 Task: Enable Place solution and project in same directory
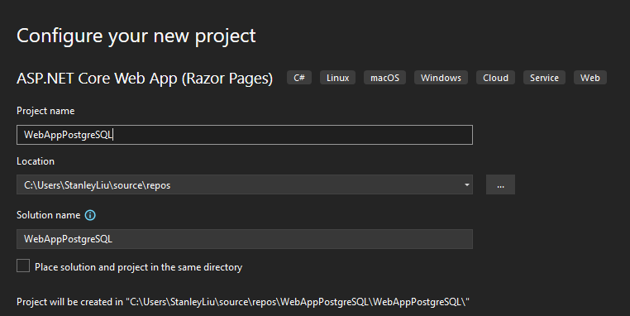pyautogui.click(x=23, y=266)
